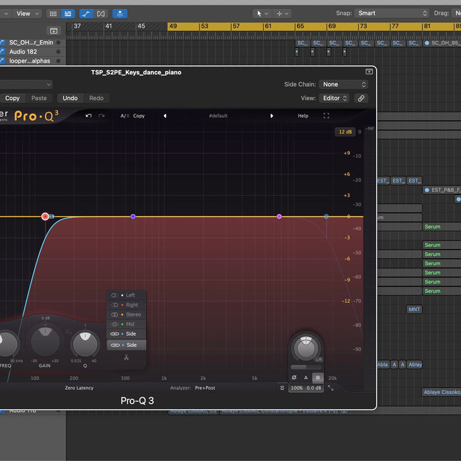Click the list view icon in toolbar

click(x=68, y=14)
